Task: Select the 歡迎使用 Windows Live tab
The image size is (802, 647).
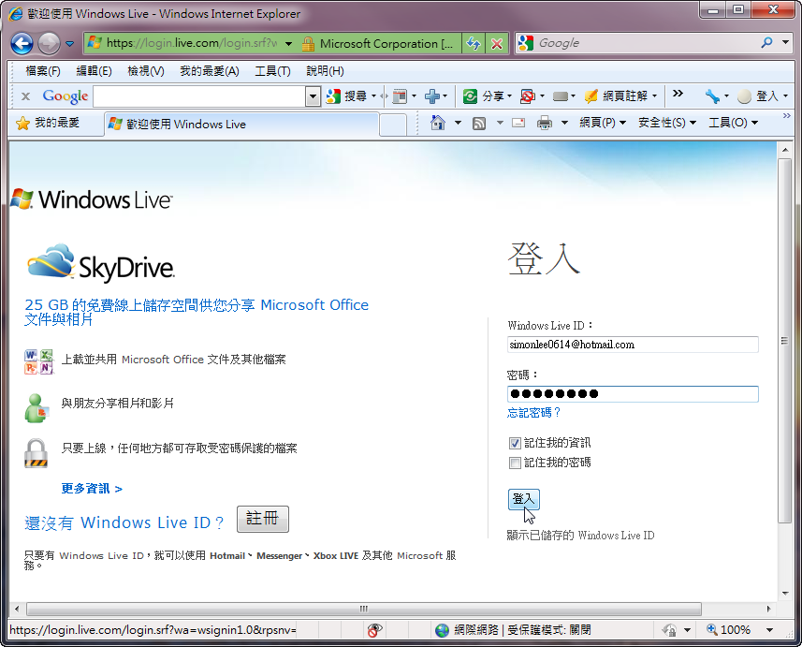Action: pos(241,124)
